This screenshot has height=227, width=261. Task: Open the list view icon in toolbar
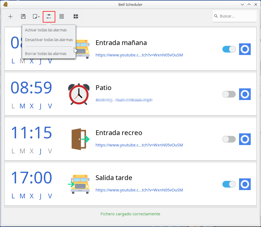(62, 17)
